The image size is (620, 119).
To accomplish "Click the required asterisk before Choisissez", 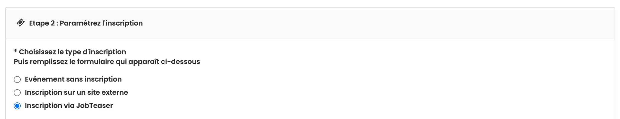I will [15, 51].
